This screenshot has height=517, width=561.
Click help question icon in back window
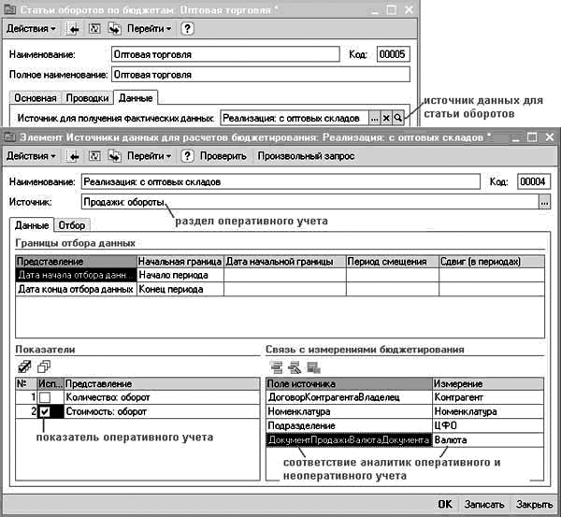pyautogui.click(x=187, y=29)
